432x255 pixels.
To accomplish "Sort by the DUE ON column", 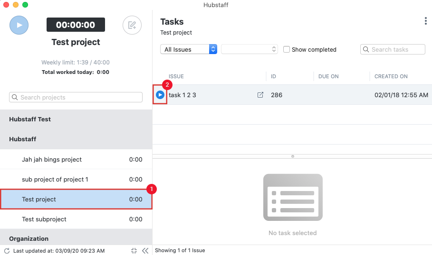I will tap(328, 76).
